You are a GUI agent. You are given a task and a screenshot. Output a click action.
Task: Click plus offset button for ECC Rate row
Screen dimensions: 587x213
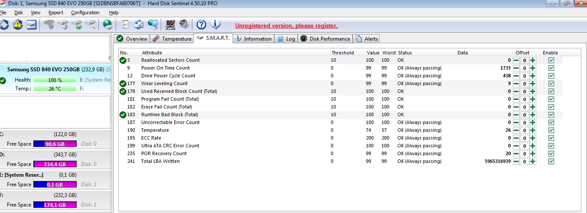[x=532, y=138]
